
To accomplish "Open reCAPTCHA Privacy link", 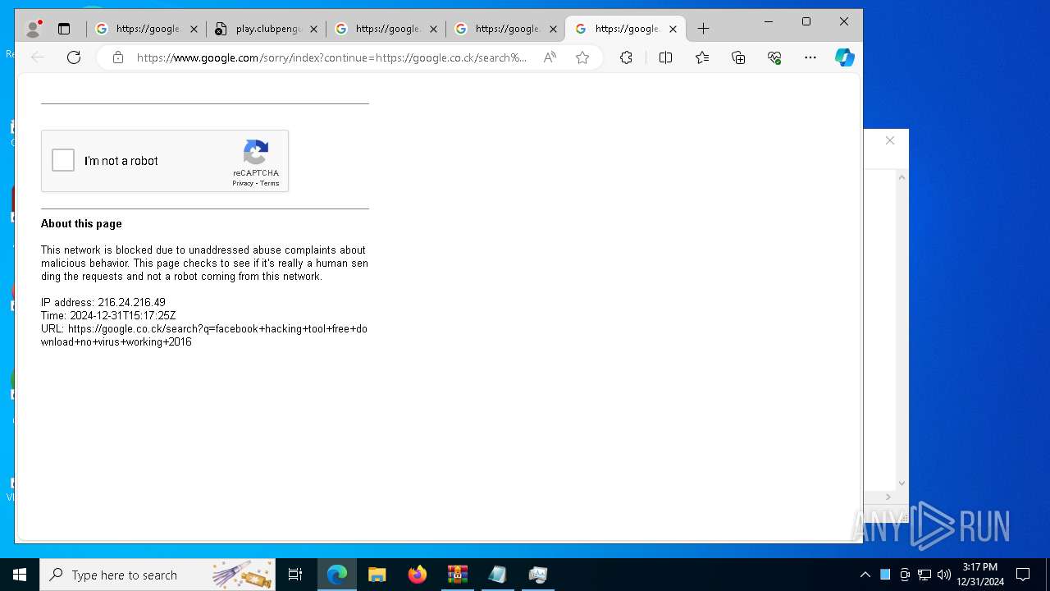I will point(242,183).
